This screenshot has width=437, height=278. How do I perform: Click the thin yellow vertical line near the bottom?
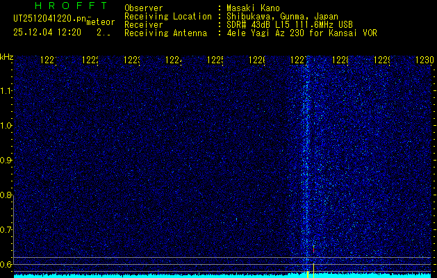(313, 270)
